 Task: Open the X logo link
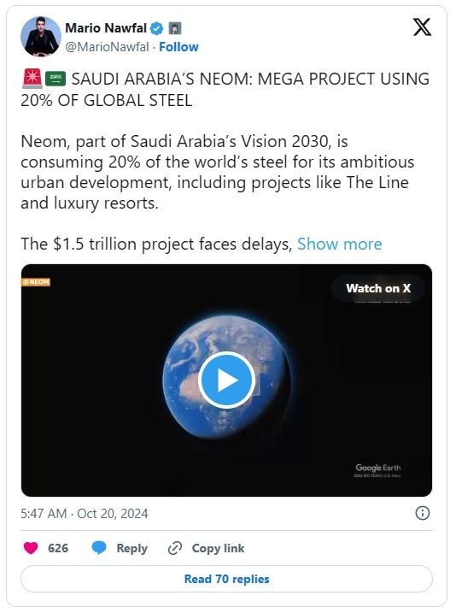(x=422, y=27)
